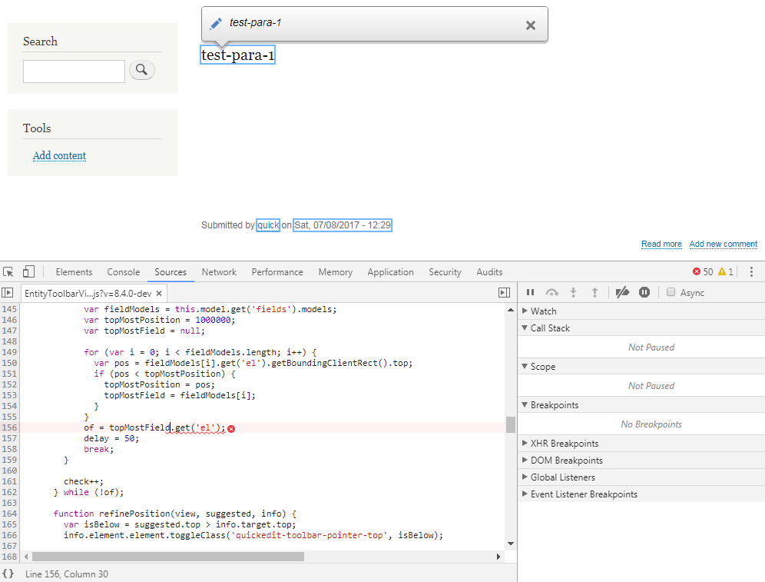
Task: Open the DevTools three-dot menu
Action: [x=751, y=272]
